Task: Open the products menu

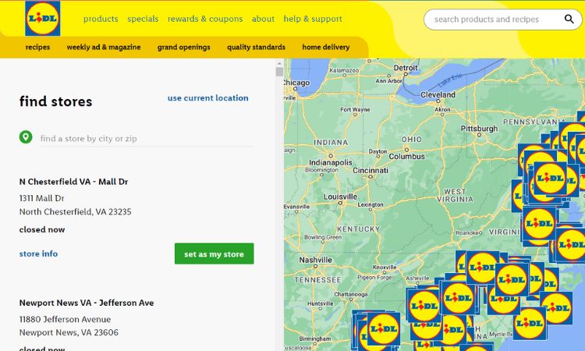Action: [101, 19]
